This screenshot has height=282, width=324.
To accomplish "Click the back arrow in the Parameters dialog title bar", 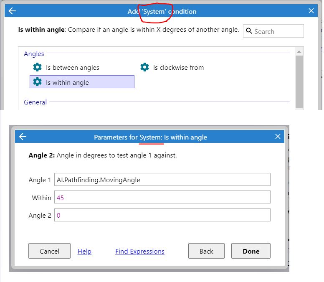I will point(23,137).
